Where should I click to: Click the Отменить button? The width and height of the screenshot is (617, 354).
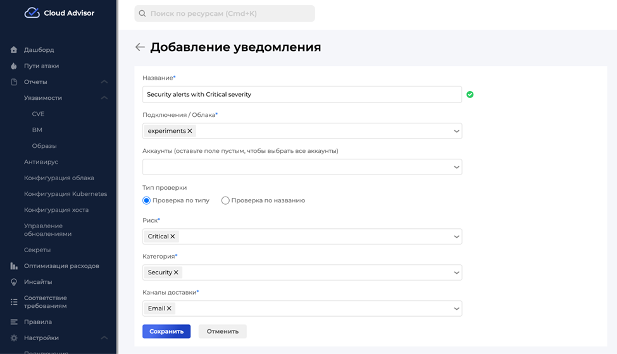pyautogui.click(x=222, y=331)
